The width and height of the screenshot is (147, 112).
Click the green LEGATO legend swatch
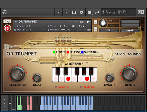(x=54, y=52)
